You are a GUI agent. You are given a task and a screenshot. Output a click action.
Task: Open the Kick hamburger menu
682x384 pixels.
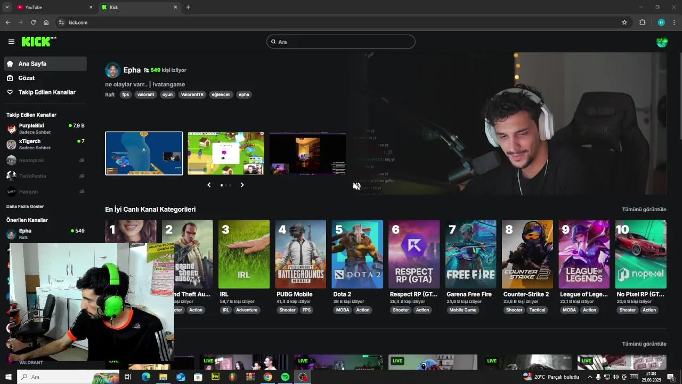(x=11, y=42)
